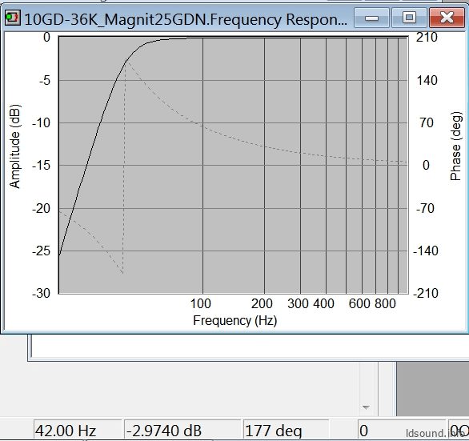Viewport: 469px width, 441px height.
Task: Click the -140 phase axis label
Action: pos(426,251)
